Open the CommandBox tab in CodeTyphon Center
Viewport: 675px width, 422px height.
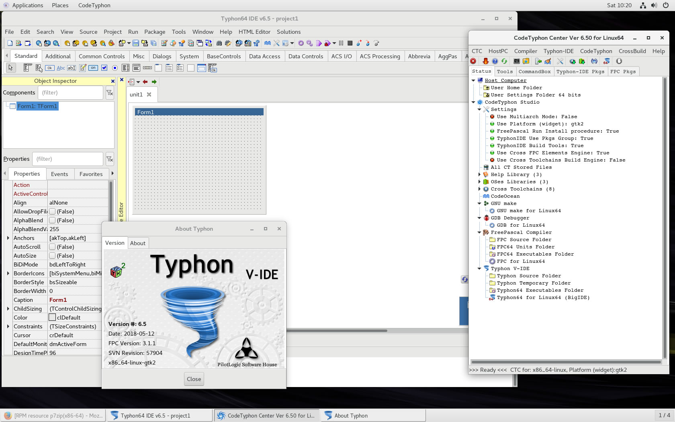click(x=534, y=72)
